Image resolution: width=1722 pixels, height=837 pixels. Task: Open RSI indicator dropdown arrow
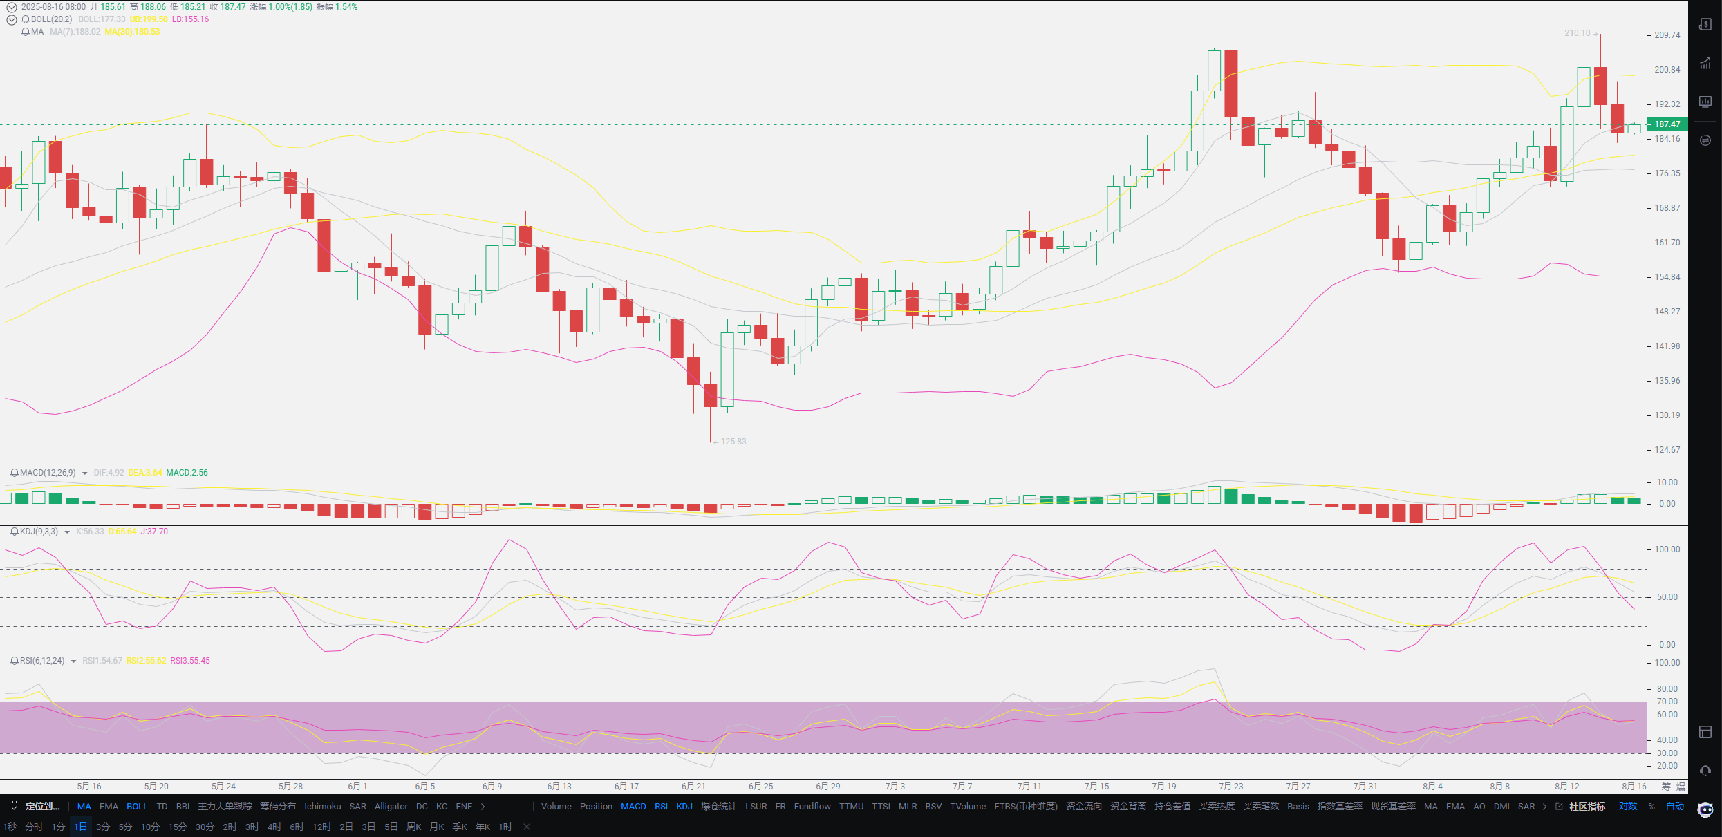(x=73, y=661)
